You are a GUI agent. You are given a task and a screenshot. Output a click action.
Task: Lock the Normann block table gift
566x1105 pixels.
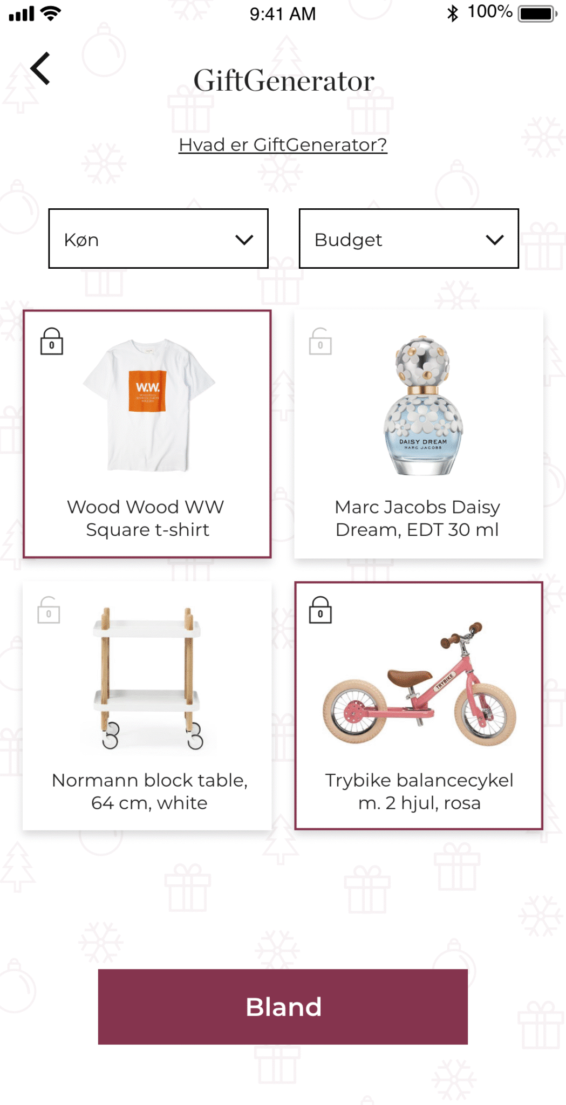[x=49, y=610]
